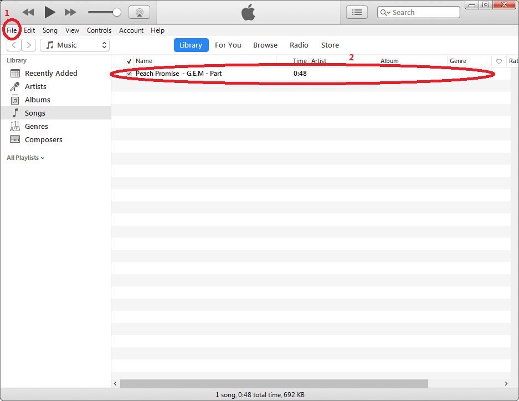This screenshot has height=401, width=519.
Task: Click the scrollbar right arrow
Action: click(506, 383)
